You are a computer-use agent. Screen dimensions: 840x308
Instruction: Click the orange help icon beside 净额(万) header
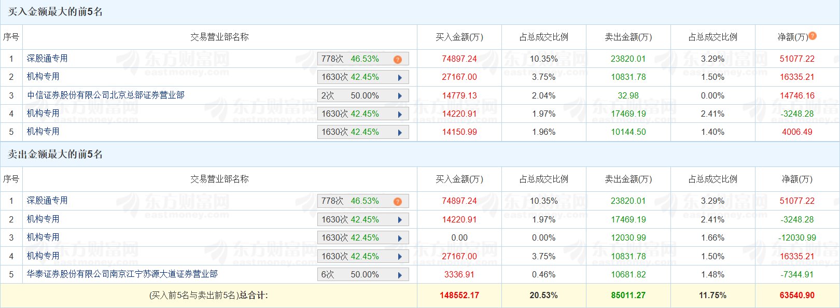813,36
